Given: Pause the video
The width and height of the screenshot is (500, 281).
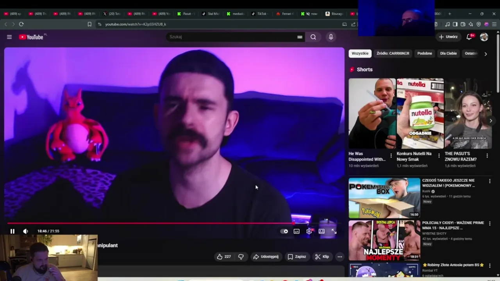Looking at the screenshot, I should [x=12, y=231].
